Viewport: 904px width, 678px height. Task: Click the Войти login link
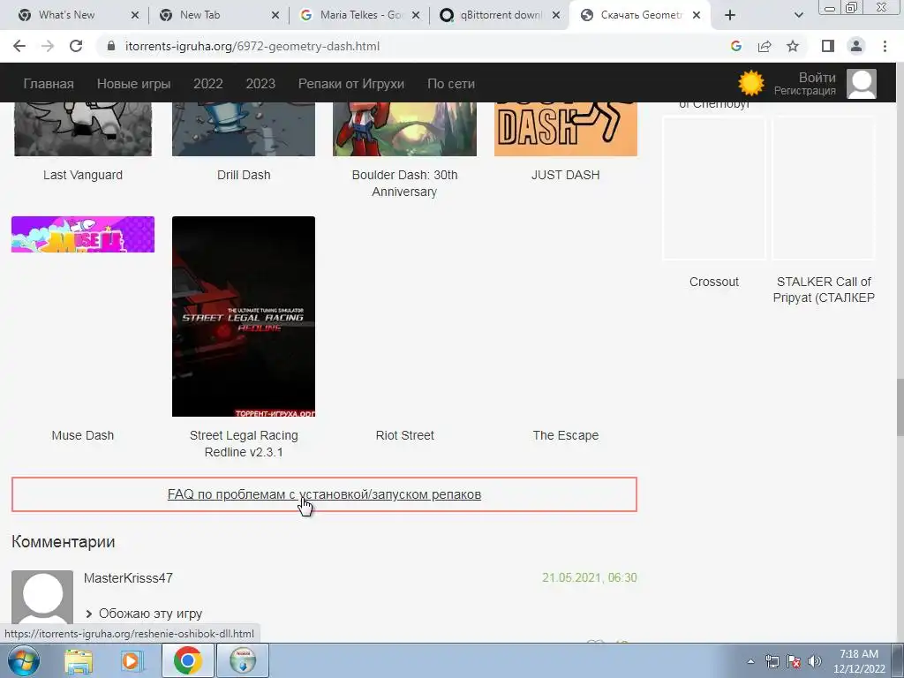[817, 78]
